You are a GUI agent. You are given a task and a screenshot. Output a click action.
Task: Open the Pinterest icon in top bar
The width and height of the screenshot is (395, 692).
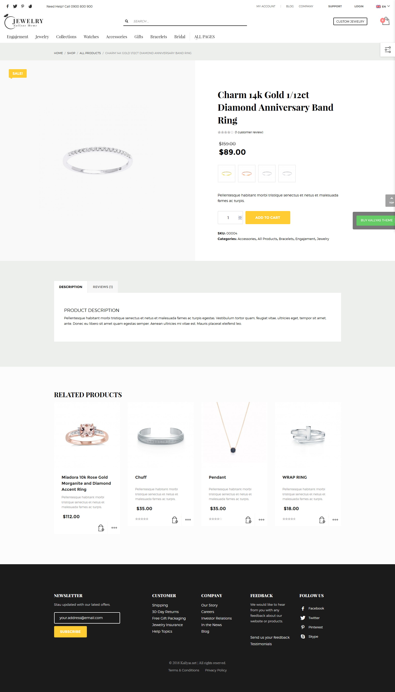click(x=22, y=6)
